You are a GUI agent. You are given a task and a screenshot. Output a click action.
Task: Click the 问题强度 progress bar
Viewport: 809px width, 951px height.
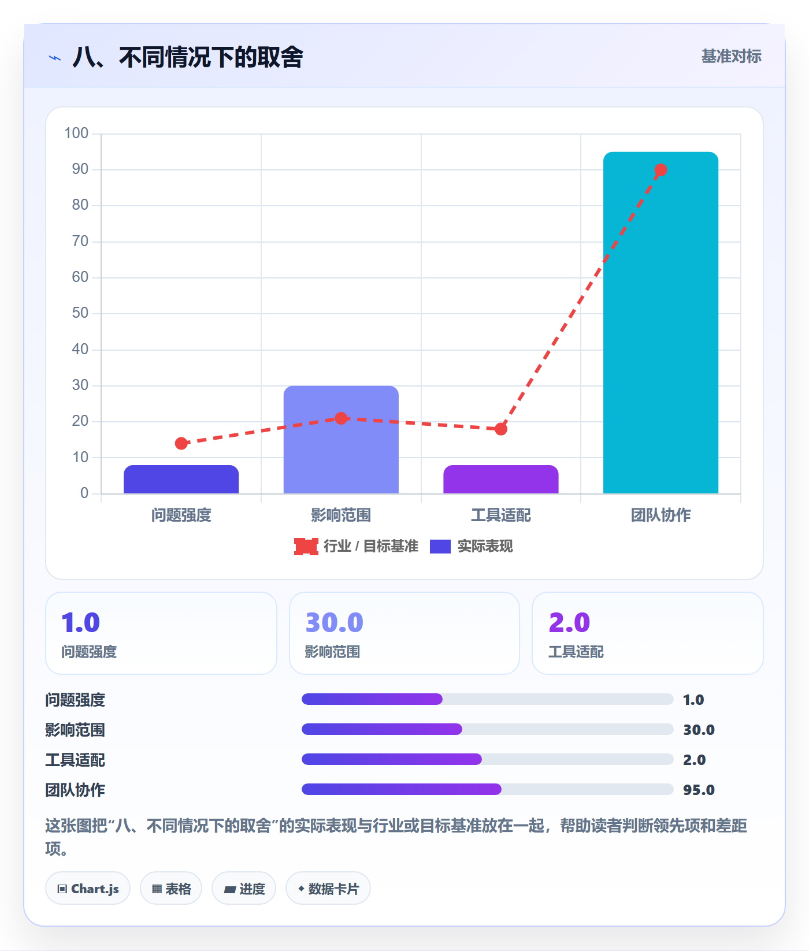[488, 699]
